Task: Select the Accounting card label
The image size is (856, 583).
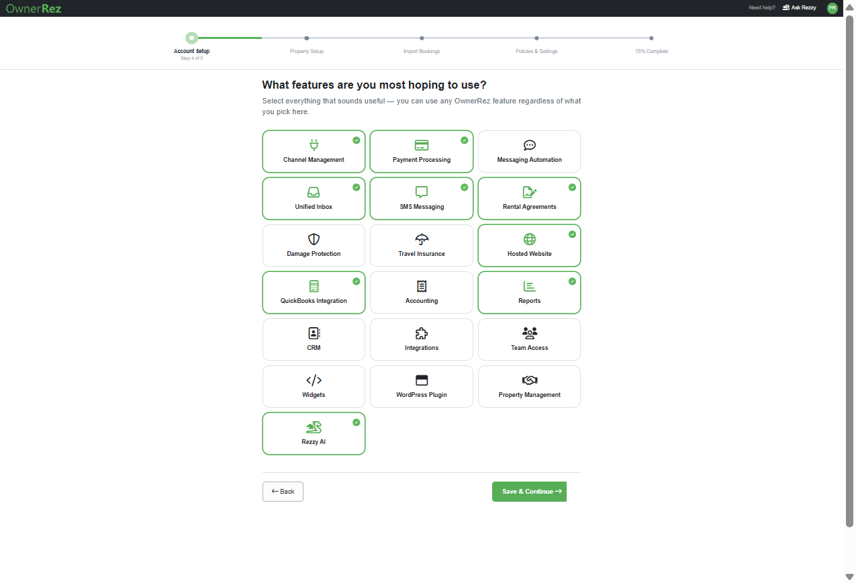Action: 422,301
